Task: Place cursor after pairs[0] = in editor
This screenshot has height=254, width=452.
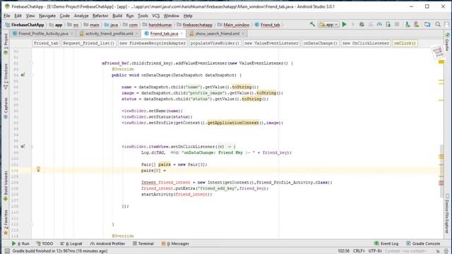Action: pyautogui.click(x=167, y=171)
